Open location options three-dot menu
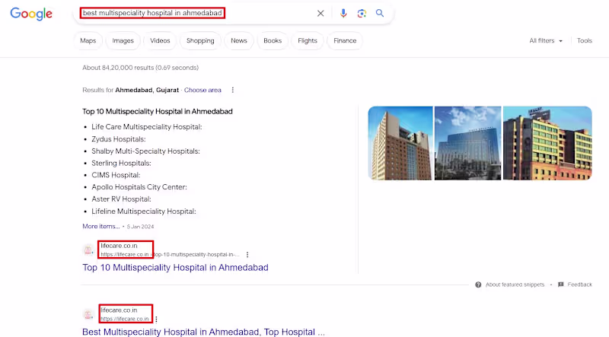Viewport: 609px width, 337px height. tap(233, 90)
